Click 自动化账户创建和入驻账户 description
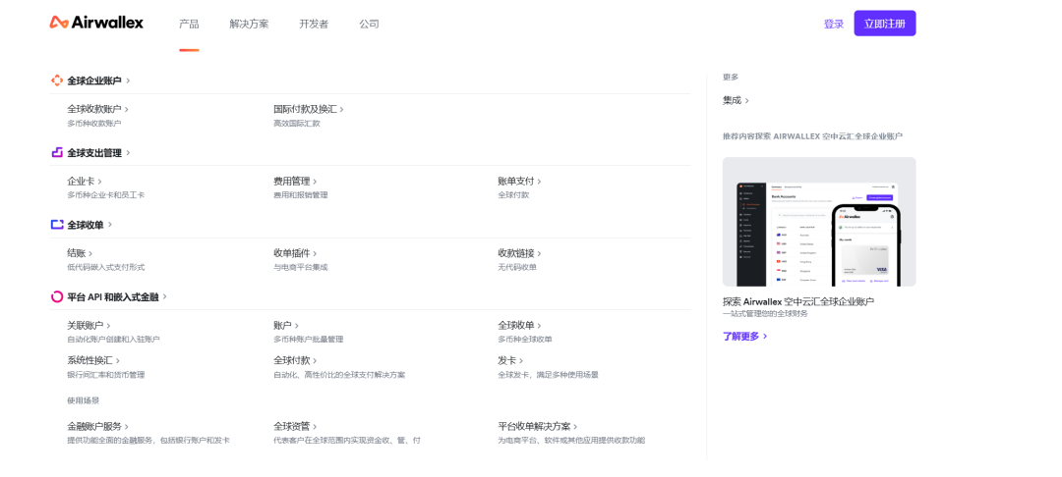This screenshot has width=1062, height=477. tap(113, 340)
